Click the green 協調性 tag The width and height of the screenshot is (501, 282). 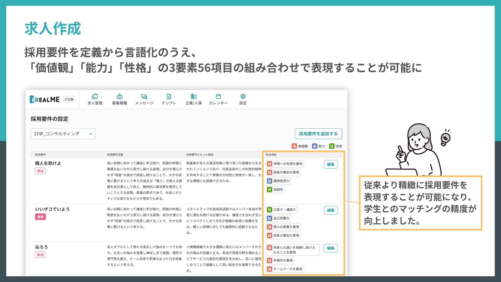[x=275, y=190]
